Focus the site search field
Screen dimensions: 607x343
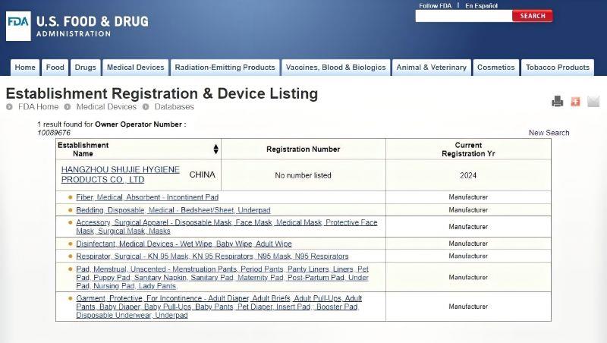pos(464,16)
